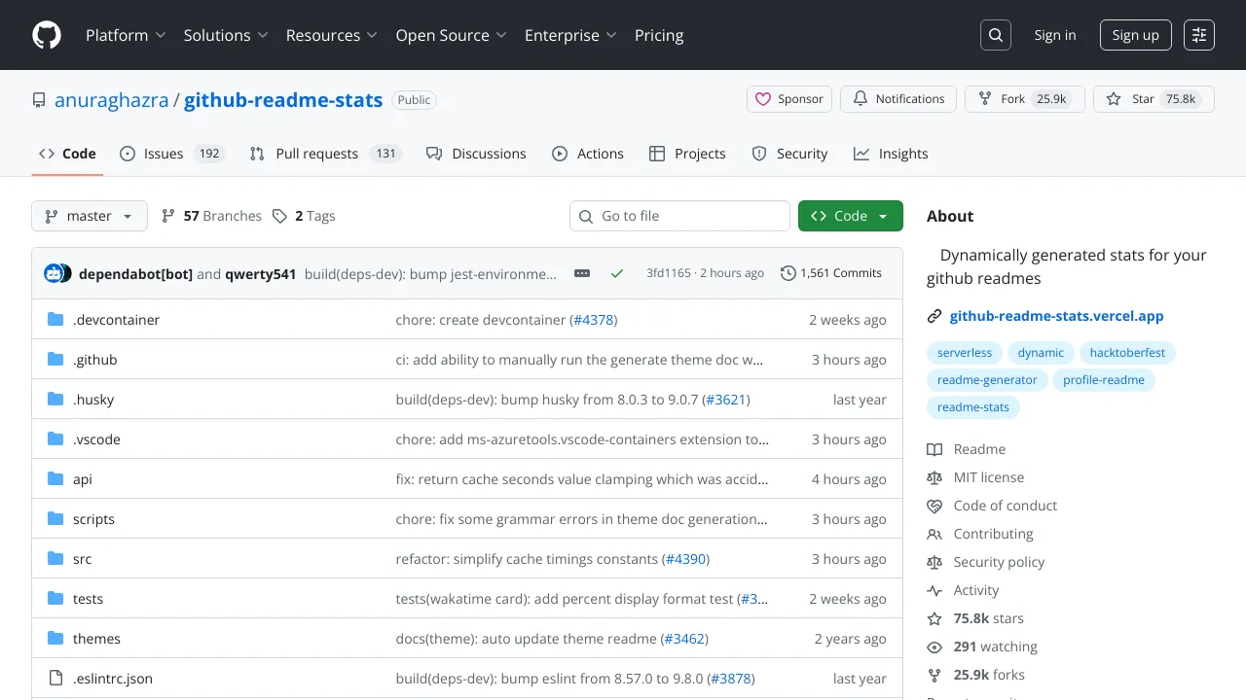Open pull request #4378 link

coord(593,319)
